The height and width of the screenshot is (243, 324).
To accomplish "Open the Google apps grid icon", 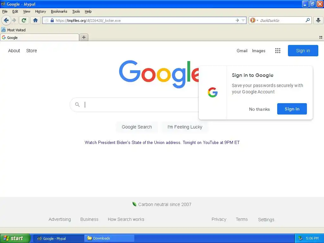I will coord(278,51).
